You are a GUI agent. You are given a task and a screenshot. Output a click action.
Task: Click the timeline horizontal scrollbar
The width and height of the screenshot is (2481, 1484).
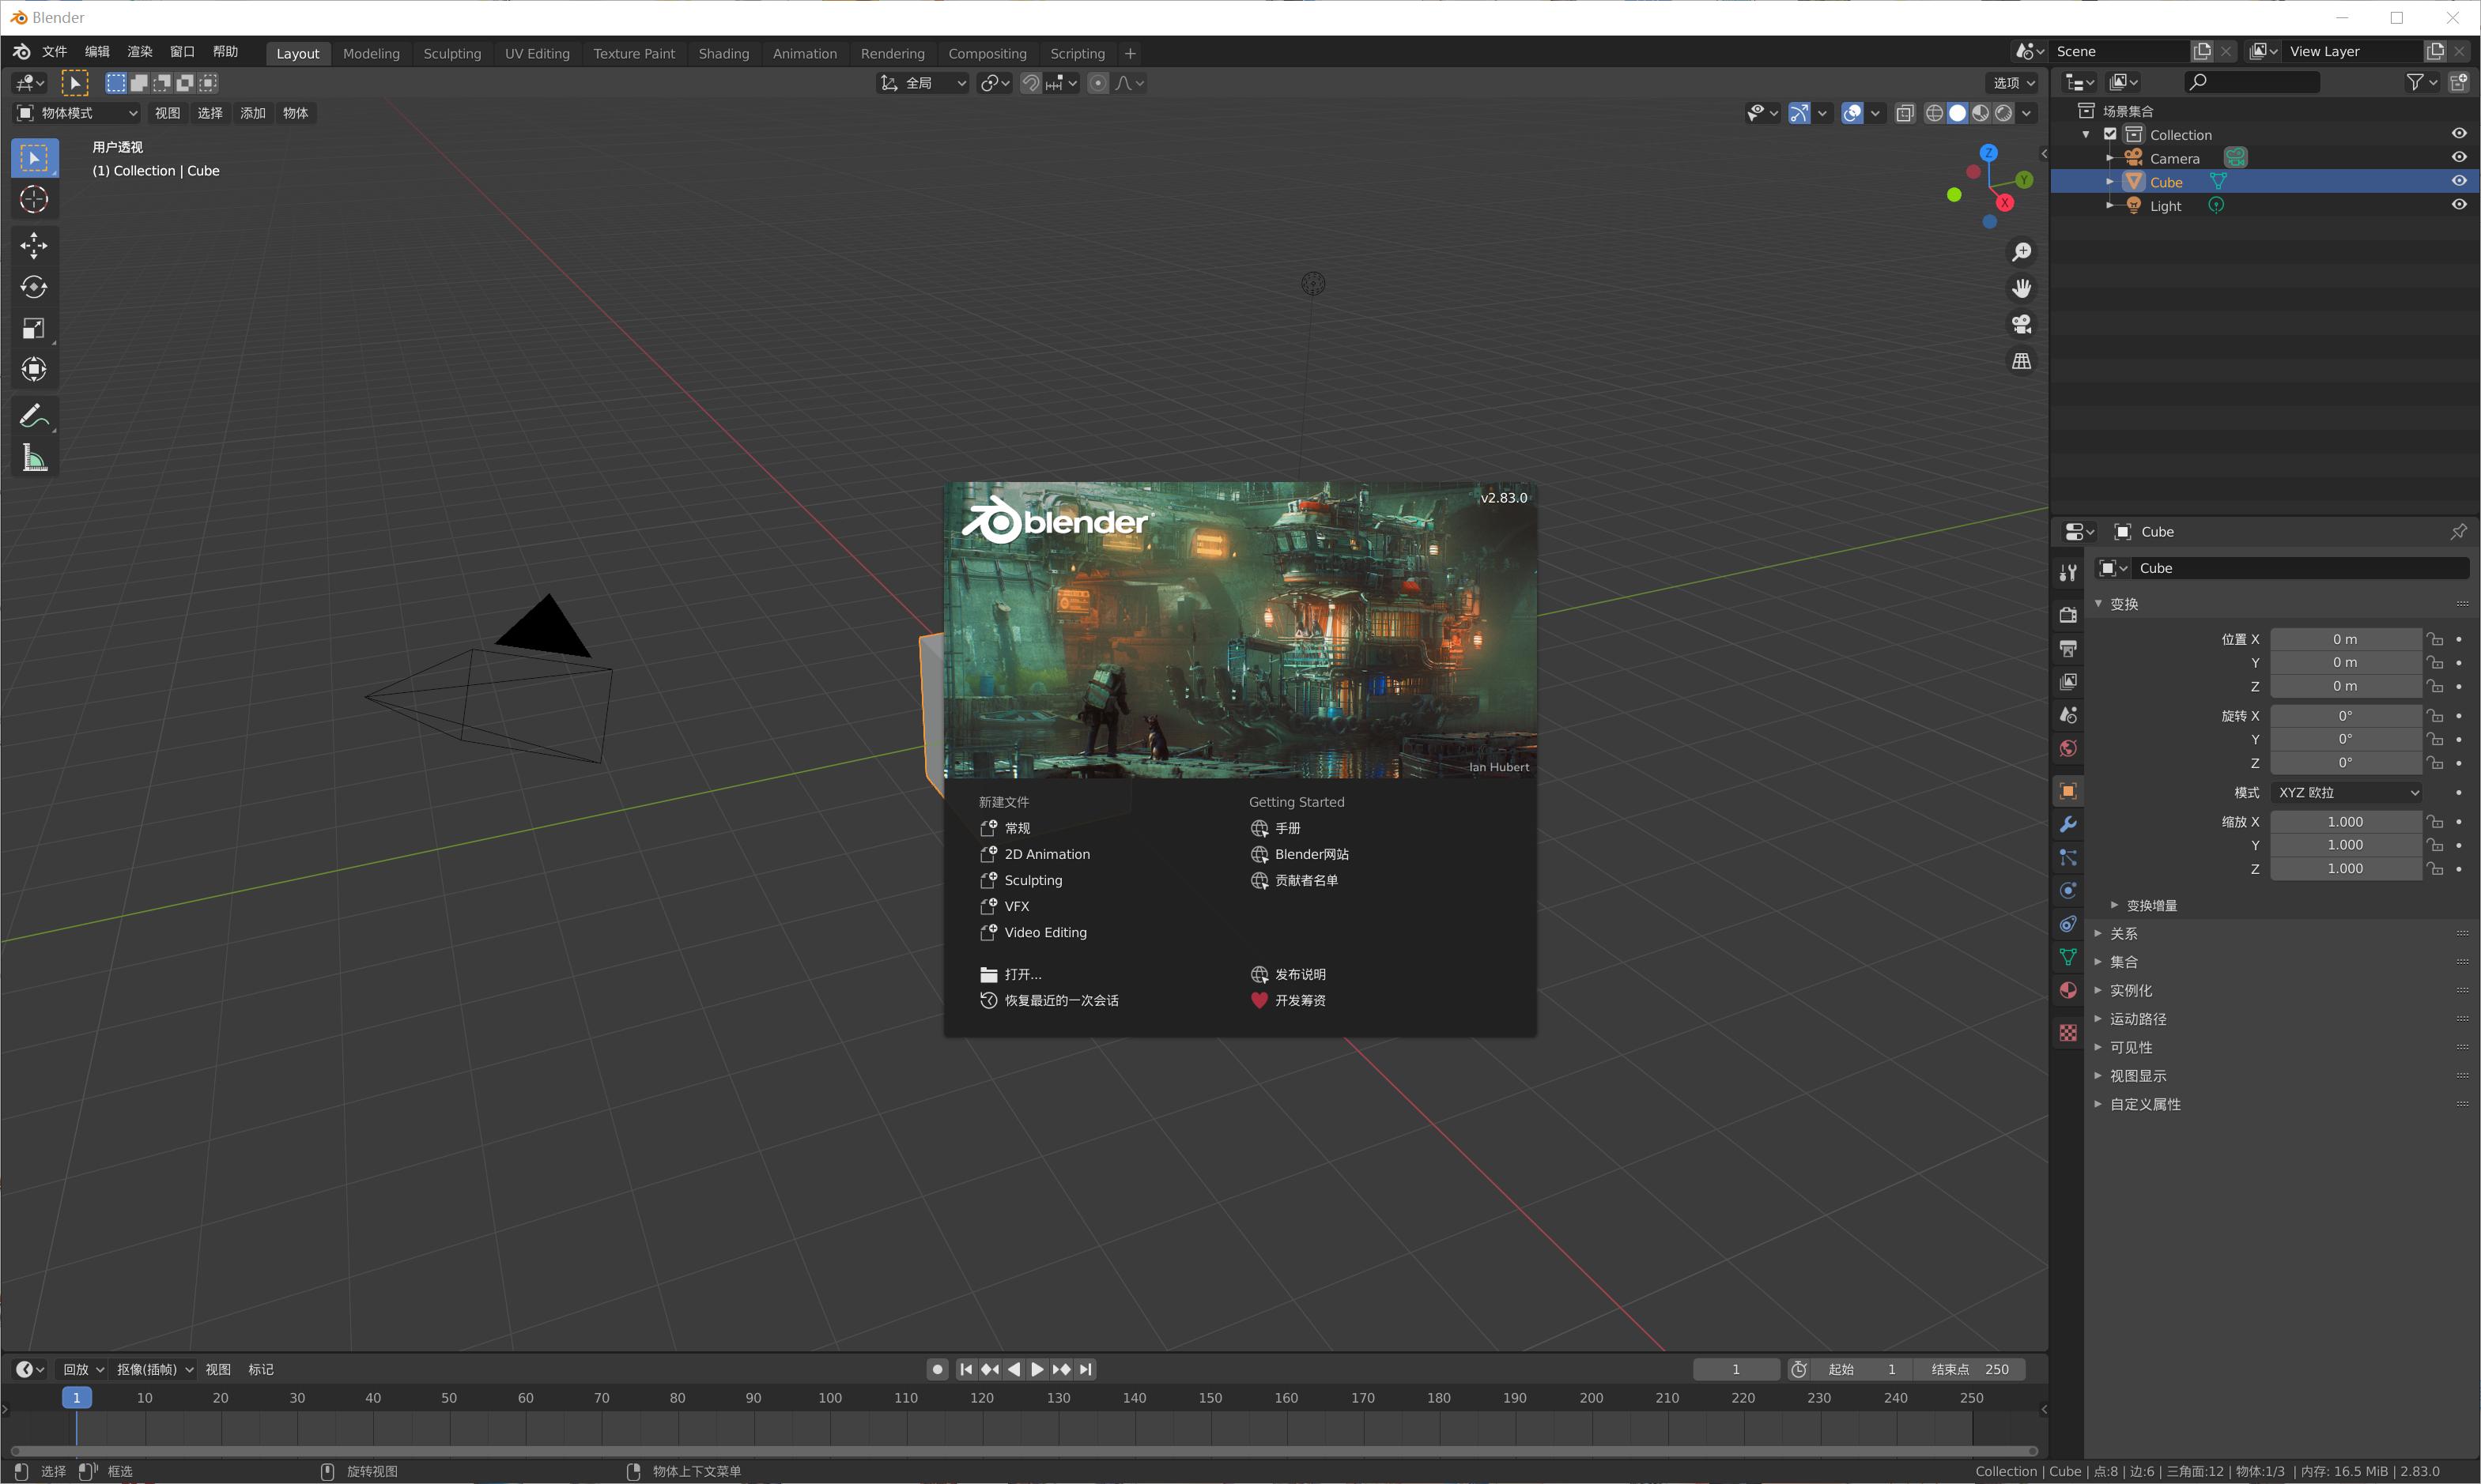pyautogui.click(x=1023, y=1451)
